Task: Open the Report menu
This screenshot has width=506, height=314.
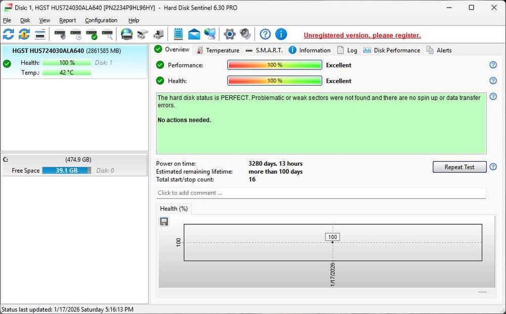Action: point(67,20)
